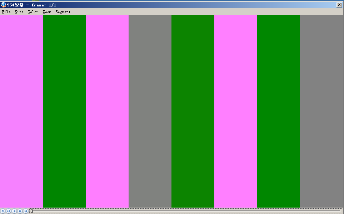The width and height of the screenshot is (344, 214).
Task: Click the play button
Action: coord(14,211)
